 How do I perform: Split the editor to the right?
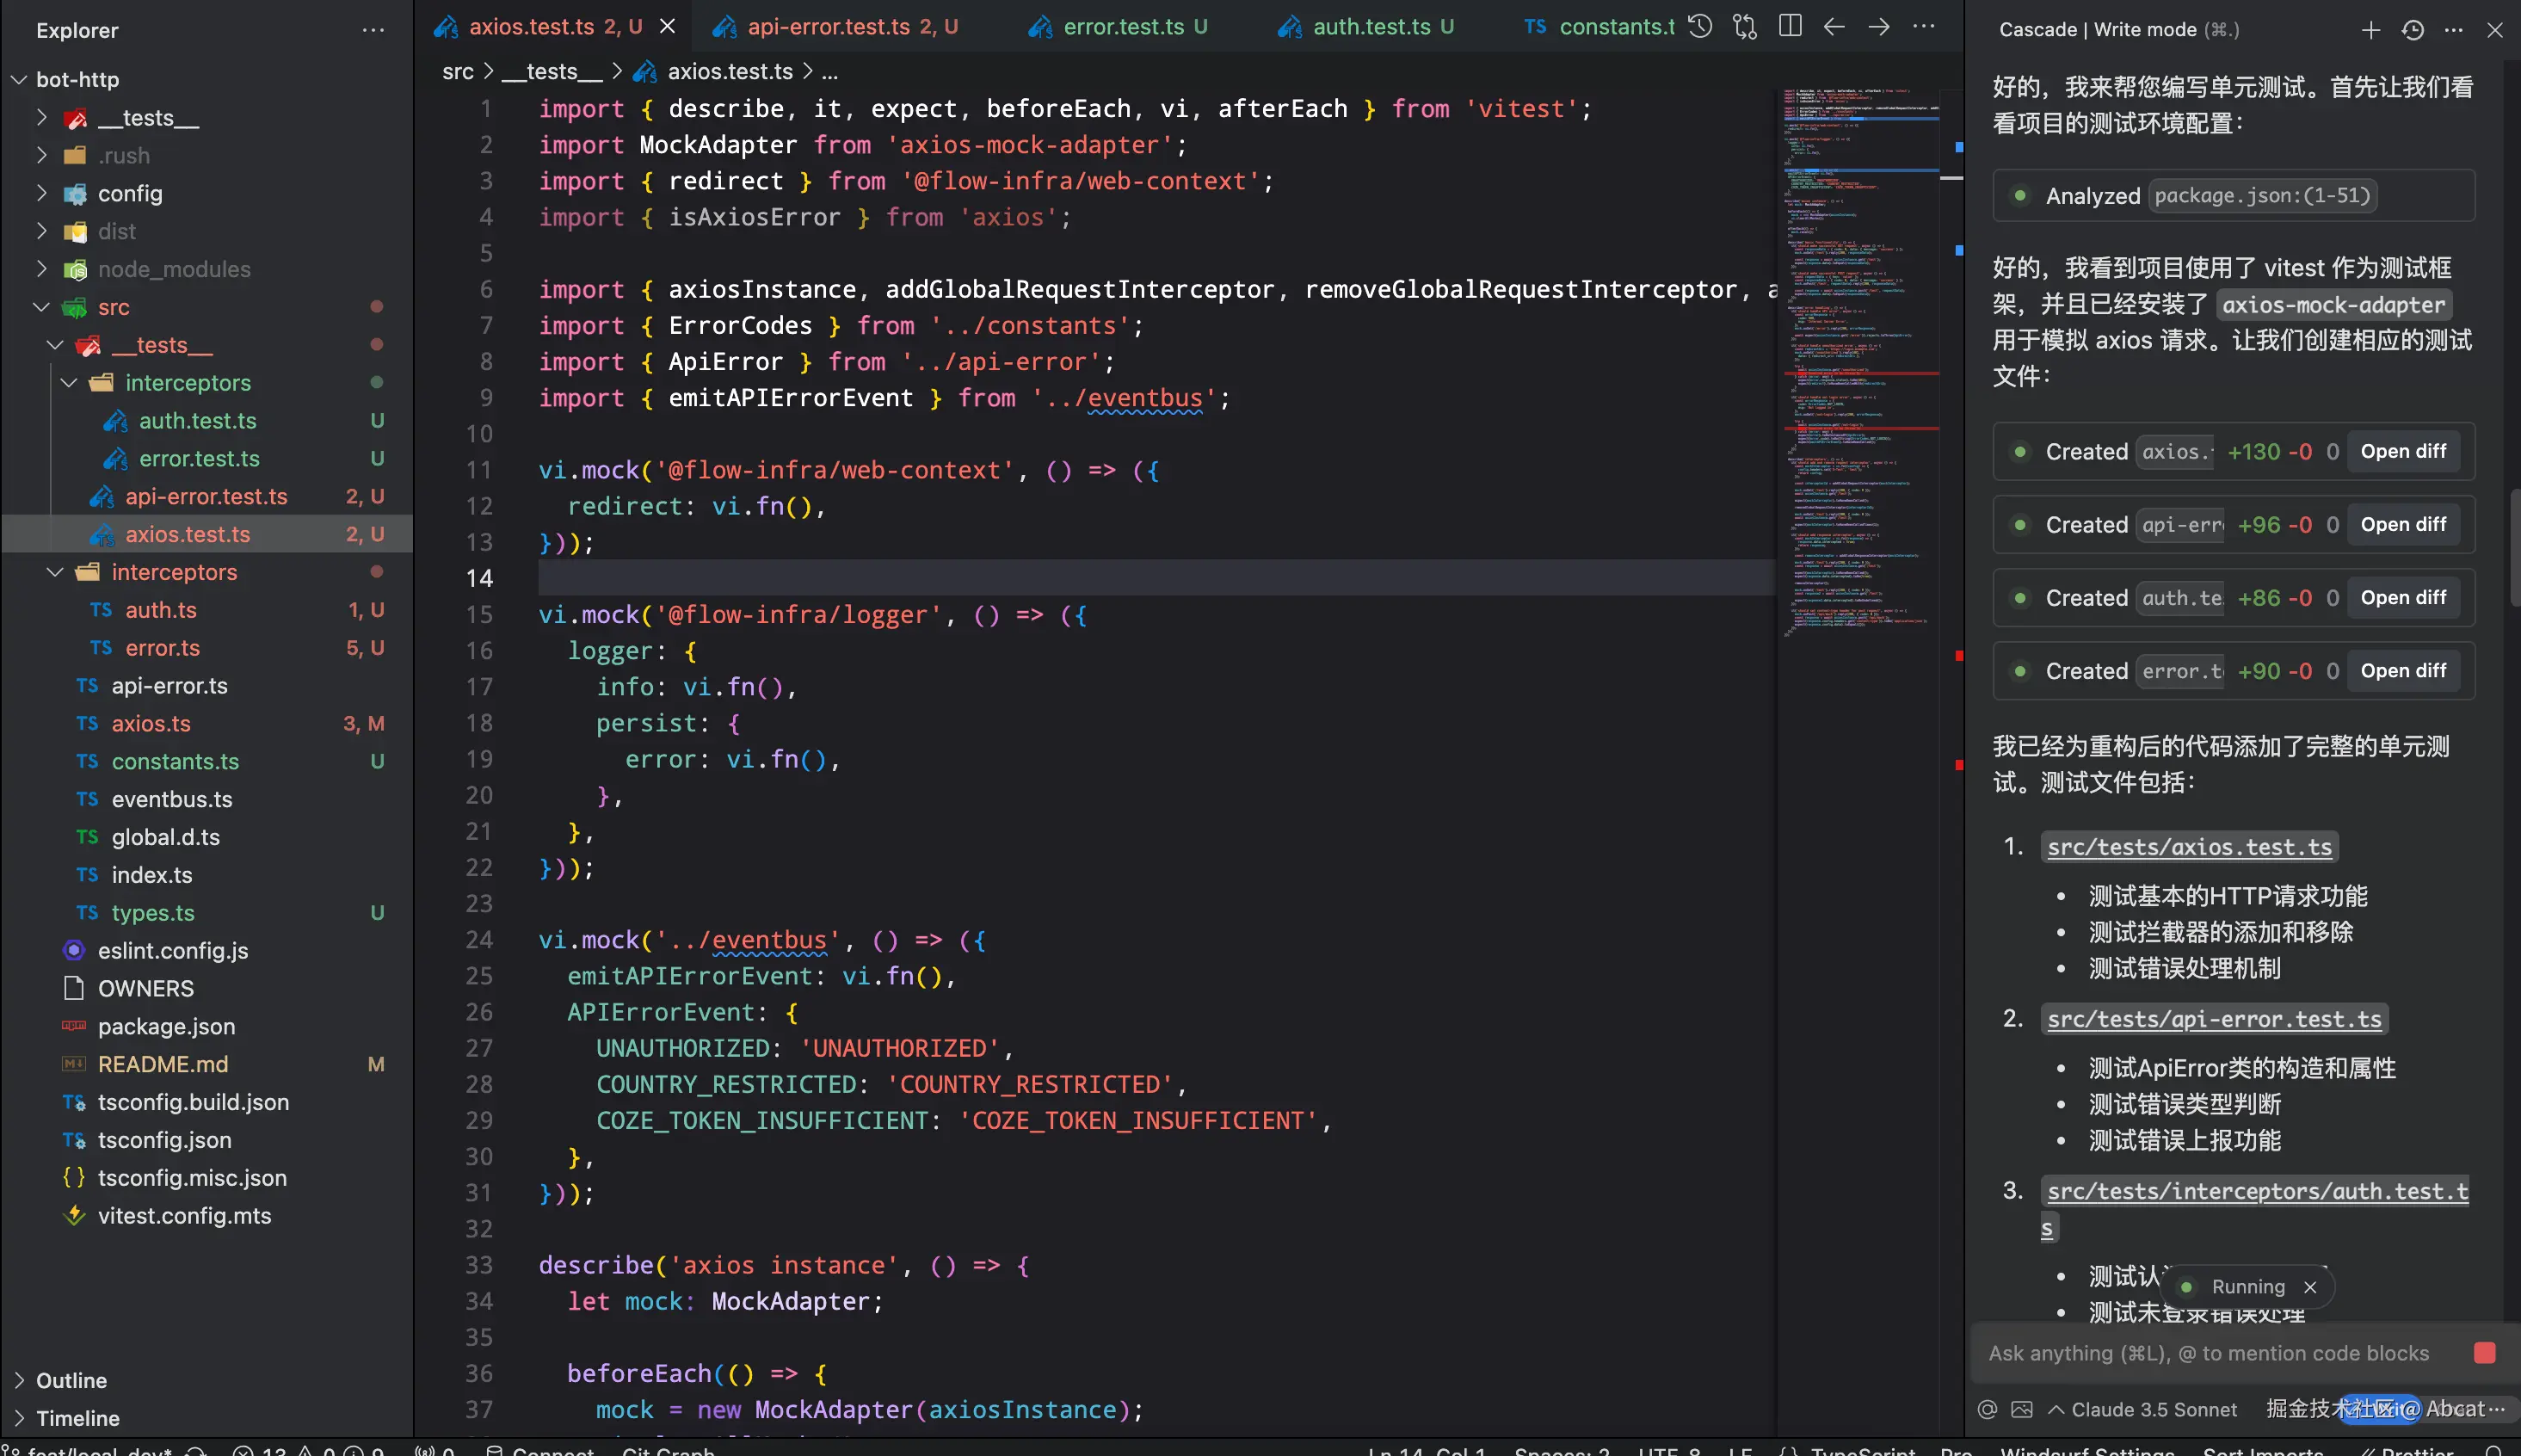1790,27
